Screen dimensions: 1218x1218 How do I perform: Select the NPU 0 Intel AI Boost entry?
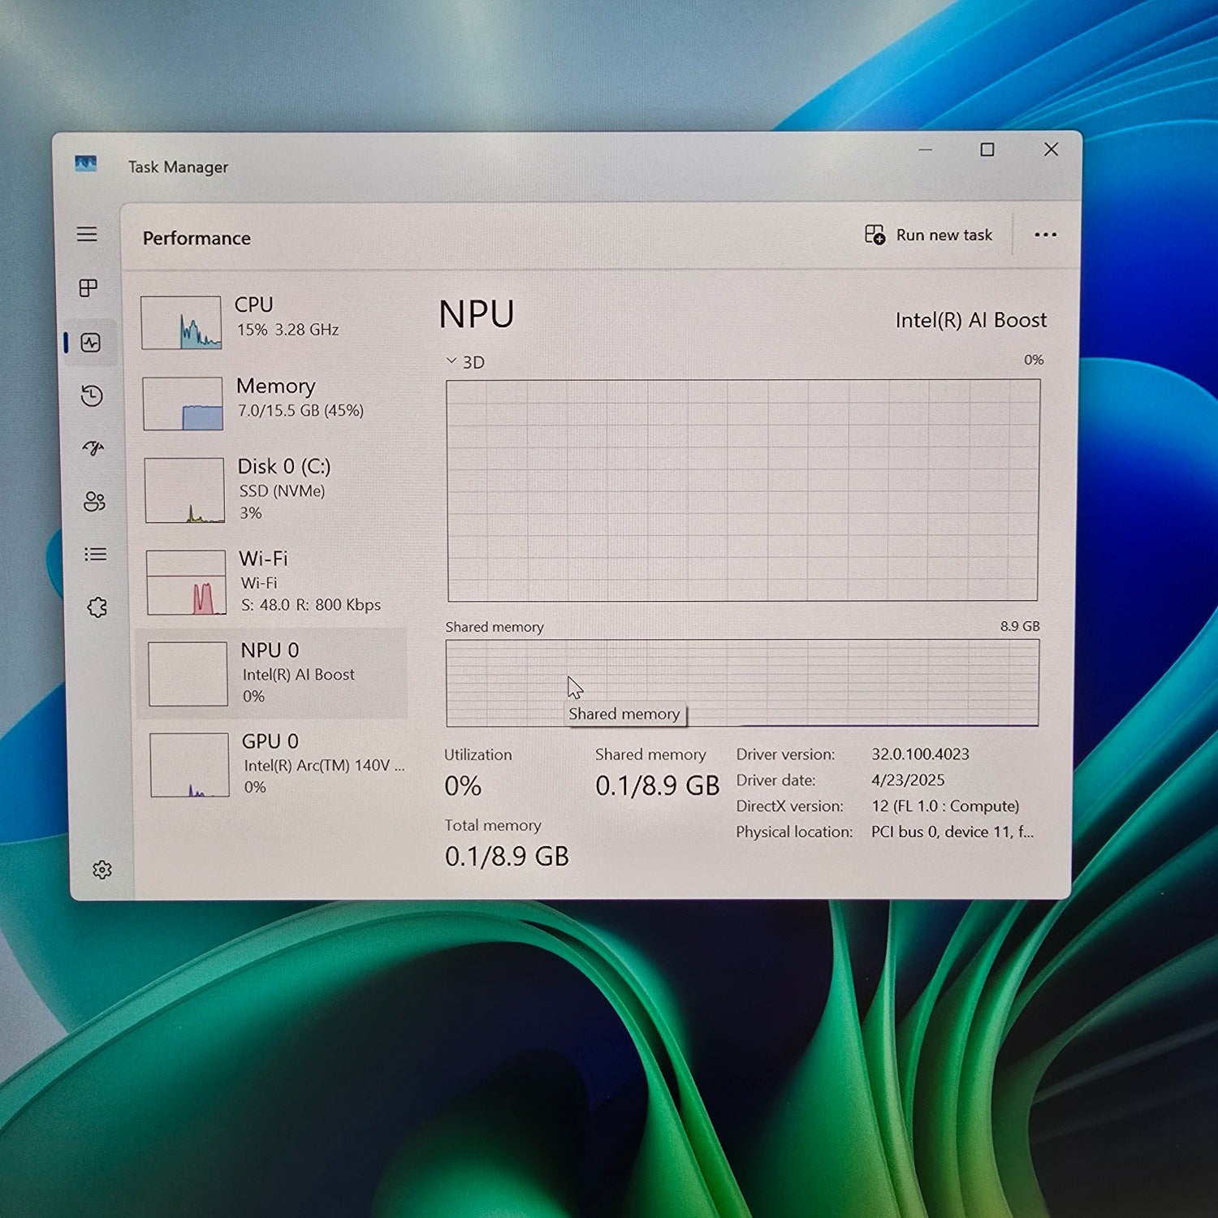(276, 672)
